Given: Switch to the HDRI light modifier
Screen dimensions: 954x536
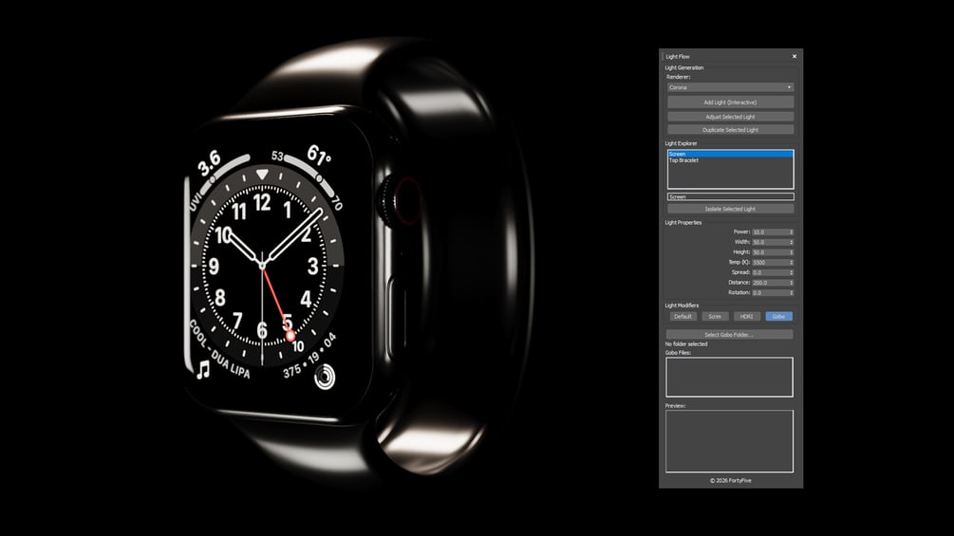Looking at the screenshot, I should tap(746, 317).
